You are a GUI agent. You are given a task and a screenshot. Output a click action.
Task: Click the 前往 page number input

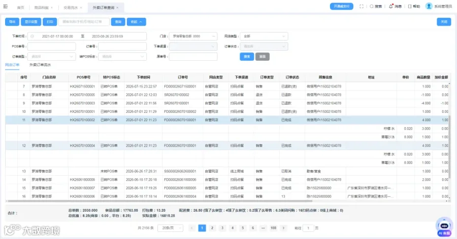(308, 228)
